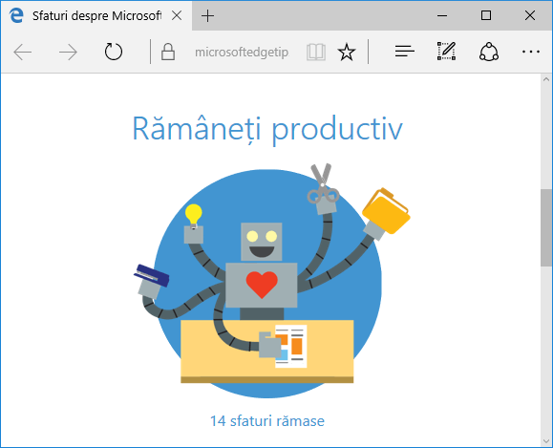Add page to favorites with star
Image resolution: width=553 pixels, height=448 pixels.
coord(347,53)
